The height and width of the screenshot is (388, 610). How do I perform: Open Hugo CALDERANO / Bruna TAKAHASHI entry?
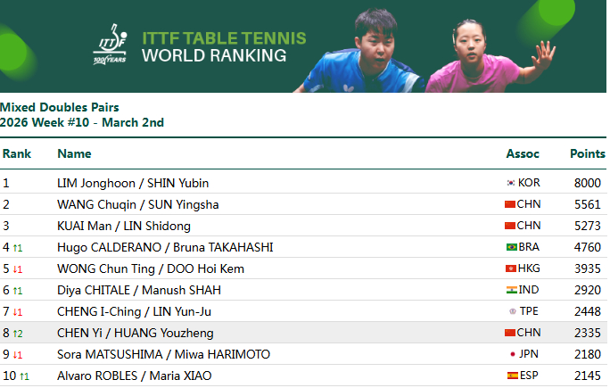tap(165, 247)
